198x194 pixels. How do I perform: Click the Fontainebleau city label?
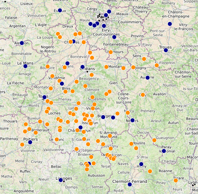point(116,45)
